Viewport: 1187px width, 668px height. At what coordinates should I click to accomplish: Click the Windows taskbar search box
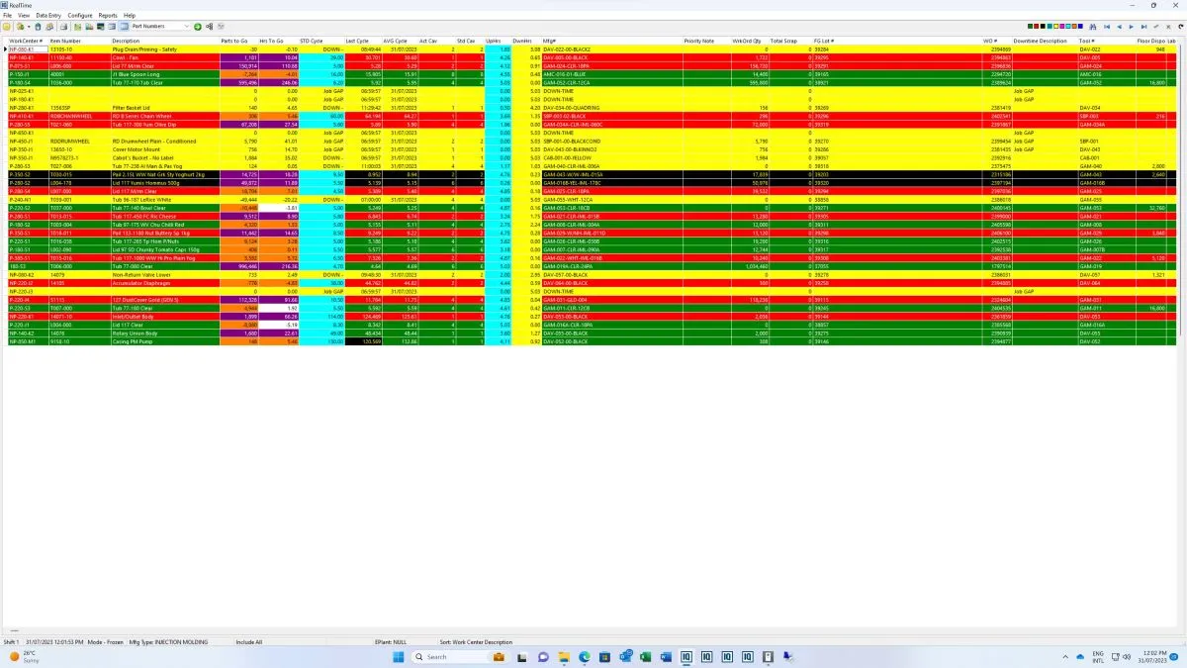pos(448,656)
